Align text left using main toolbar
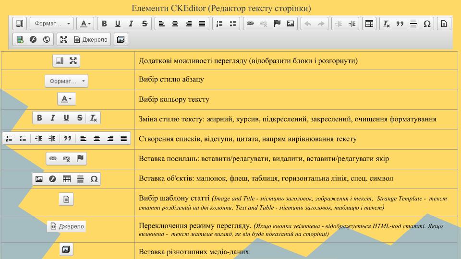This screenshot has height=259, width=461. [162, 24]
